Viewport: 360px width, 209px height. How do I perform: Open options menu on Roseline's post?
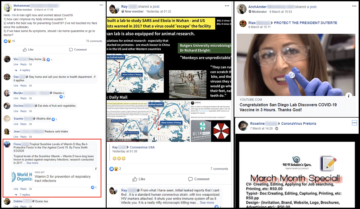coord(354,123)
